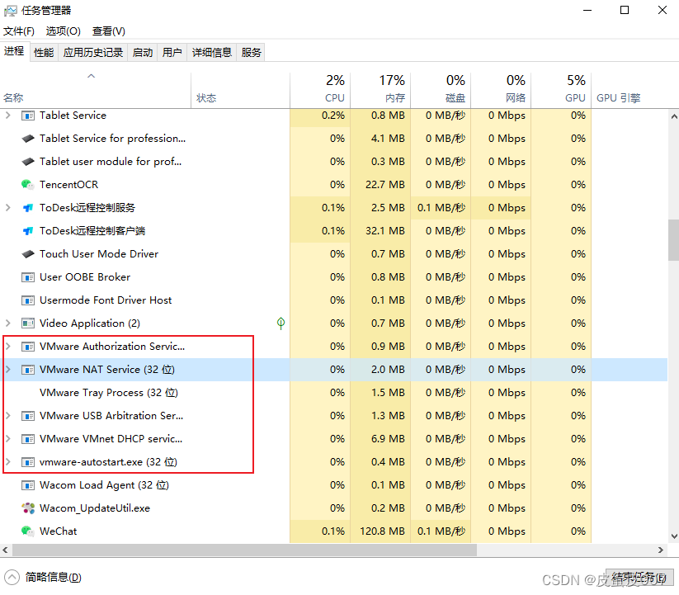Click the VMware VMnet DHCP service icon
Image resolution: width=679 pixels, height=595 pixels.
[x=28, y=439]
